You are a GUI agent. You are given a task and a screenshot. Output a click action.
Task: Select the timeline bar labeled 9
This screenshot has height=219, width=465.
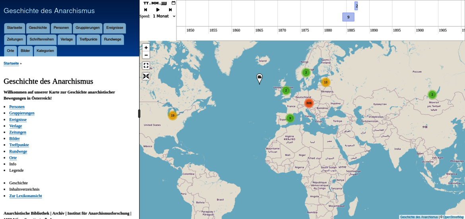click(348, 17)
